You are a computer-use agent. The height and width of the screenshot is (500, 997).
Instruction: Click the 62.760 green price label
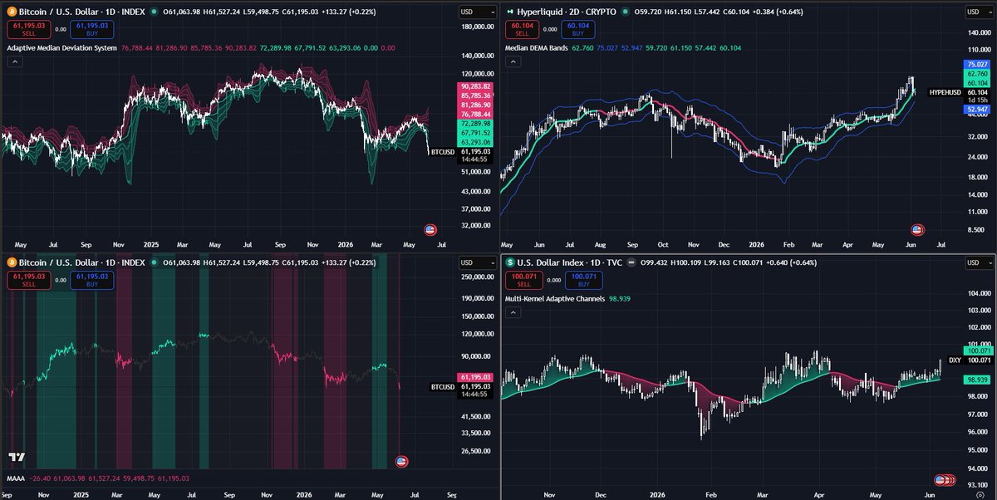point(977,74)
